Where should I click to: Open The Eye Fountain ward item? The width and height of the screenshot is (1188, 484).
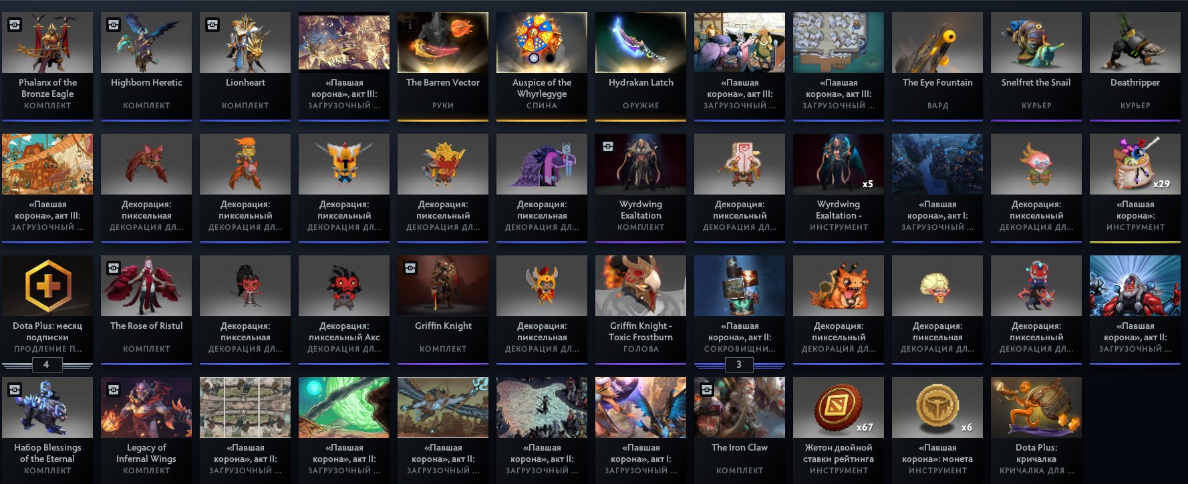coord(937,66)
